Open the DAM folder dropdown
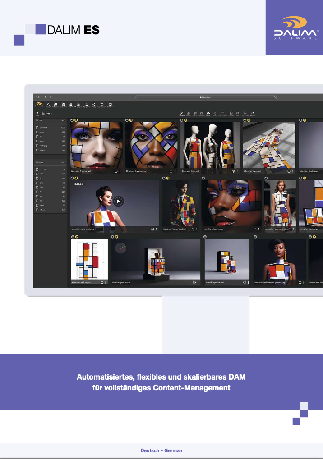Viewport: 323px width, 459px height. point(47,114)
